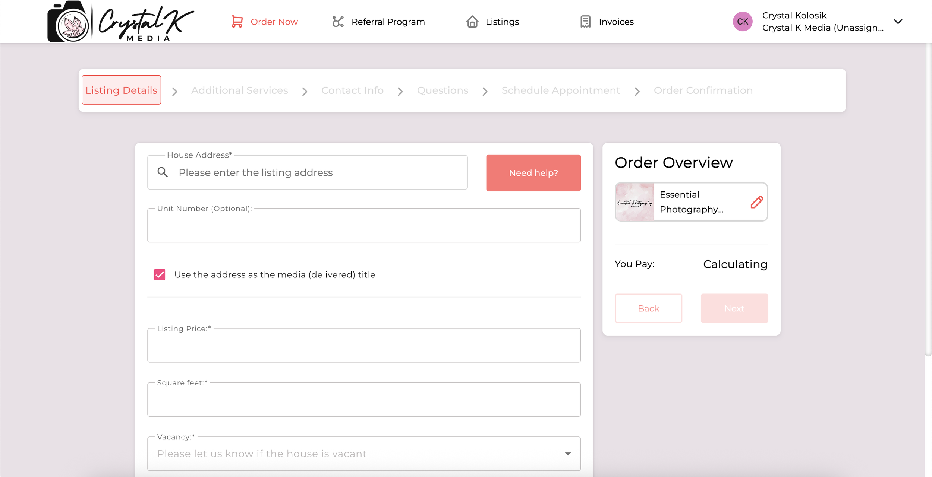This screenshot has height=477, width=932.
Task: Click the search magnifier in House Address
Action: pos(163,172)
